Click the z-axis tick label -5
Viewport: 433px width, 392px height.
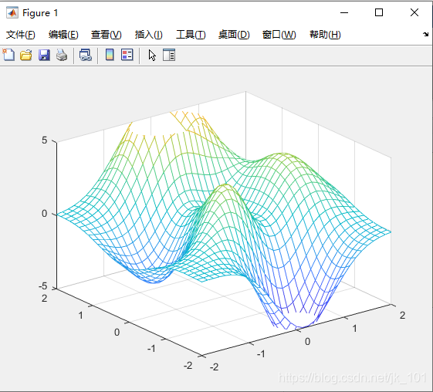[x=42, y=286]
